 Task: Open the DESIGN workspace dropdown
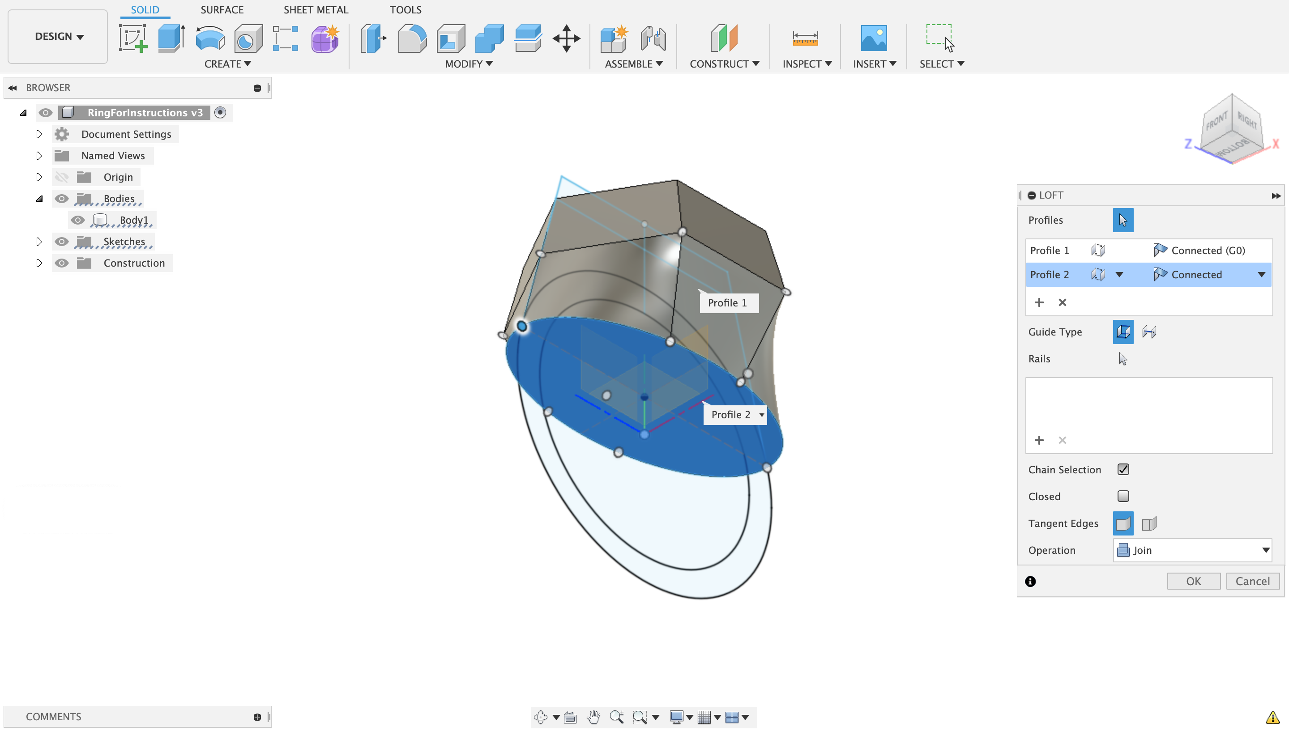click(58, 36)
